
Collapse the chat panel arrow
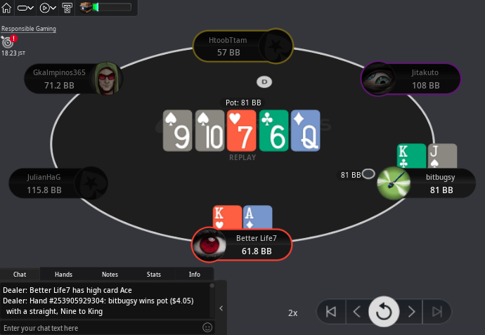click(x=221, y=308)
